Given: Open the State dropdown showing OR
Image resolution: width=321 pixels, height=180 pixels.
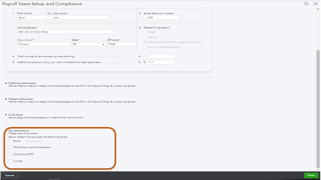Looking at the screenshot, I should pyautogui.click(x=89, y=44).
